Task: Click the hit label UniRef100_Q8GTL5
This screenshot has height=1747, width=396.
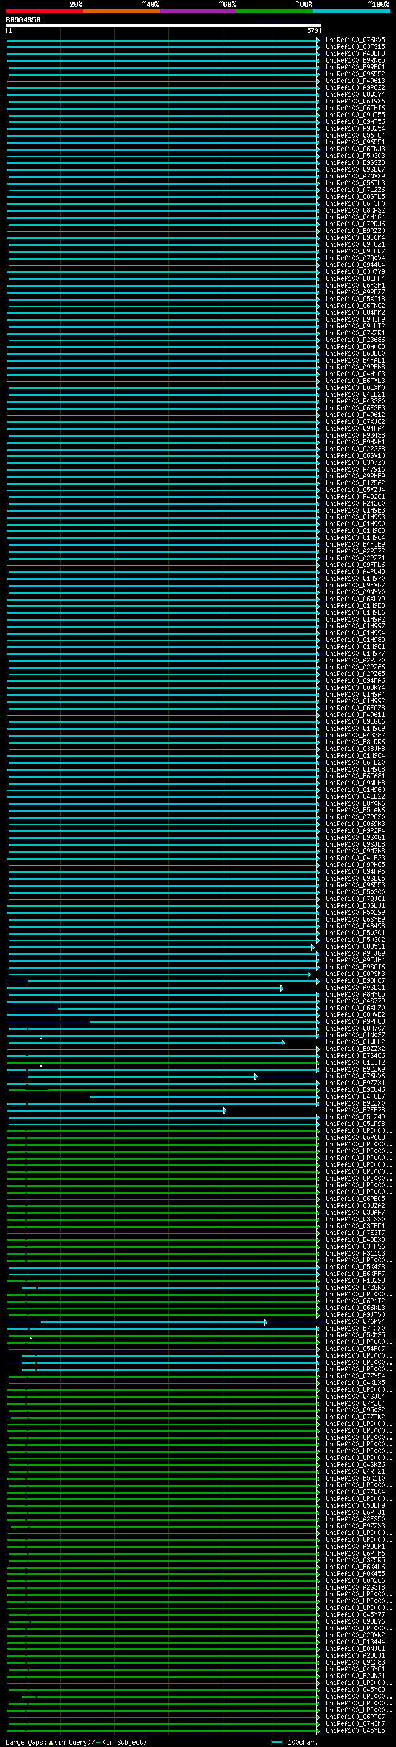Action: (x=355, y=196)
